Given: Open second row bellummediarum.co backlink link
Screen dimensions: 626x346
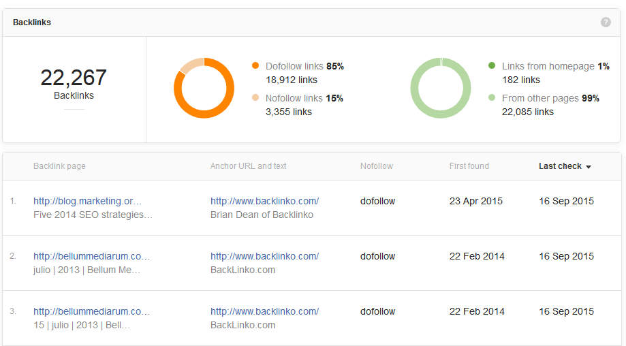Looking at the screenshot, I should [91, 256].
